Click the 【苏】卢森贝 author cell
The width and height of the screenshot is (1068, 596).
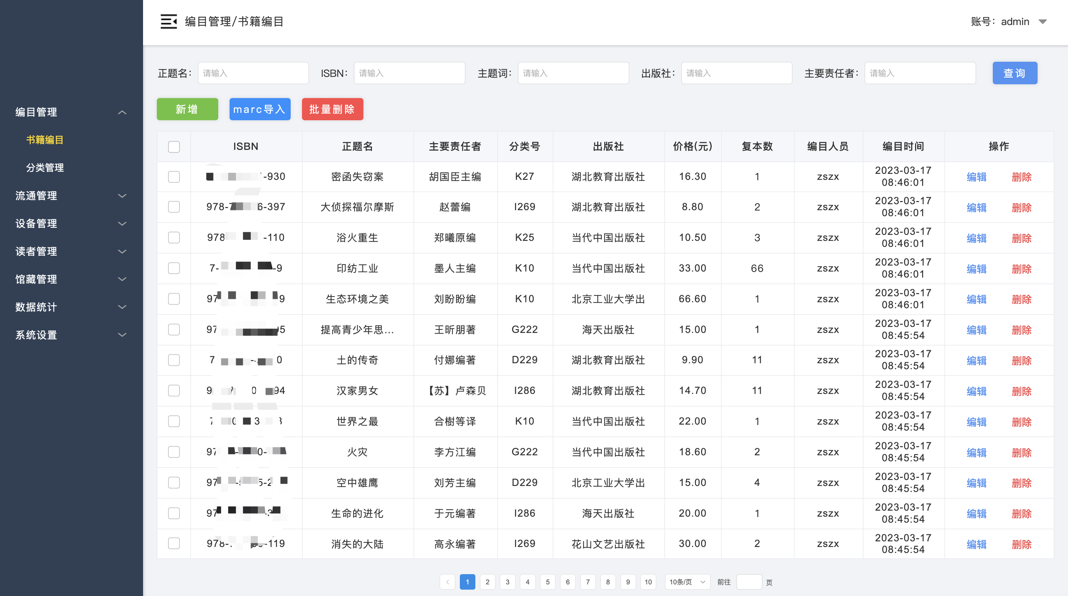pos(455,391)
